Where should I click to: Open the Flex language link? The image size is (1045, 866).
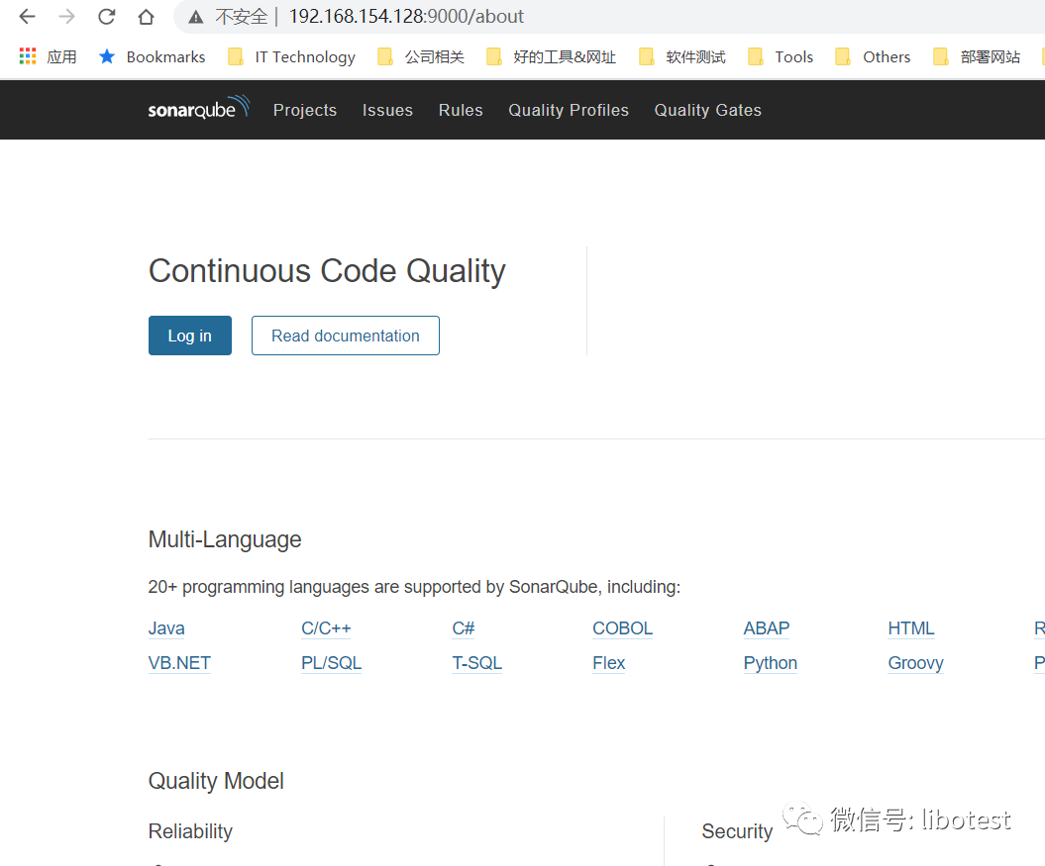point(609,663)
